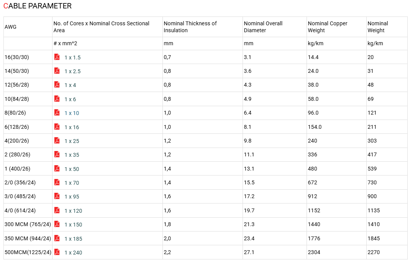
Task: Click the PDF icon in the 12(56/28) row
Action: [x=57, y=84]
